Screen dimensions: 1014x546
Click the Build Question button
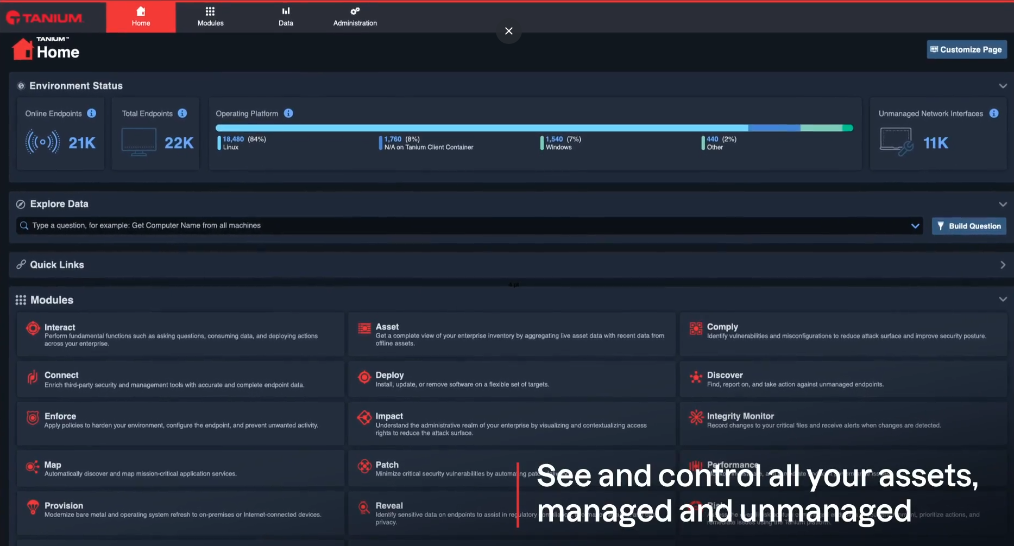969,226
